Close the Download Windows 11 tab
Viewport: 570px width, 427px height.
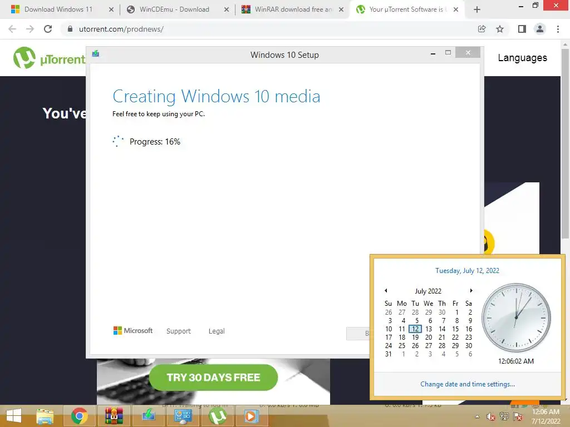[x=111, y=9]
